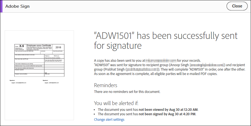Click the Reminders section heading
251x126 pixels.
point(106,85)
